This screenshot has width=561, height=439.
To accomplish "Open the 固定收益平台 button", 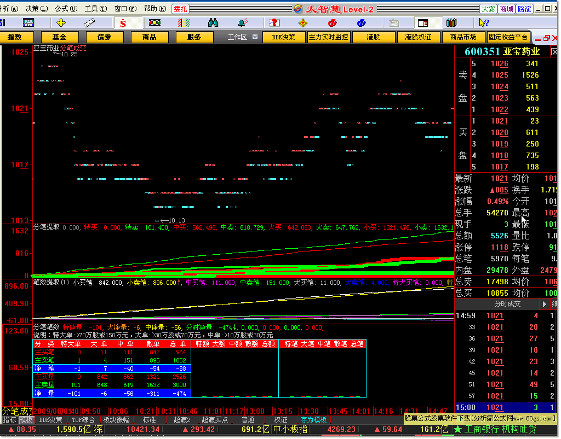I will click(x=508, y=37).
